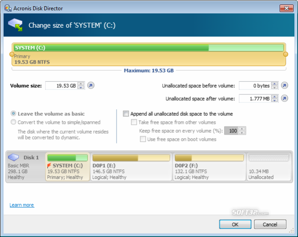298x237 pixels.
Task: Check Use free space on boot volumes
Action: pos(143,139)
